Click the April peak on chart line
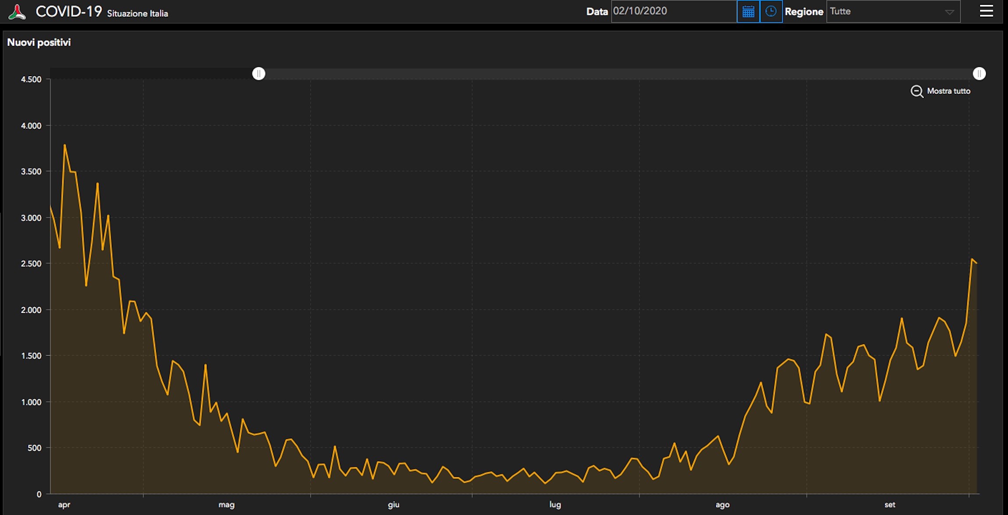Viewport: 1008px width, 515px height. pyautogui.click(x=65, y=145)
